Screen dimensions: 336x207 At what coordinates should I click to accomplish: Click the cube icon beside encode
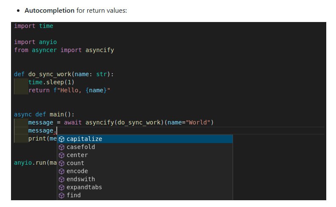click(x=61, y=171)
